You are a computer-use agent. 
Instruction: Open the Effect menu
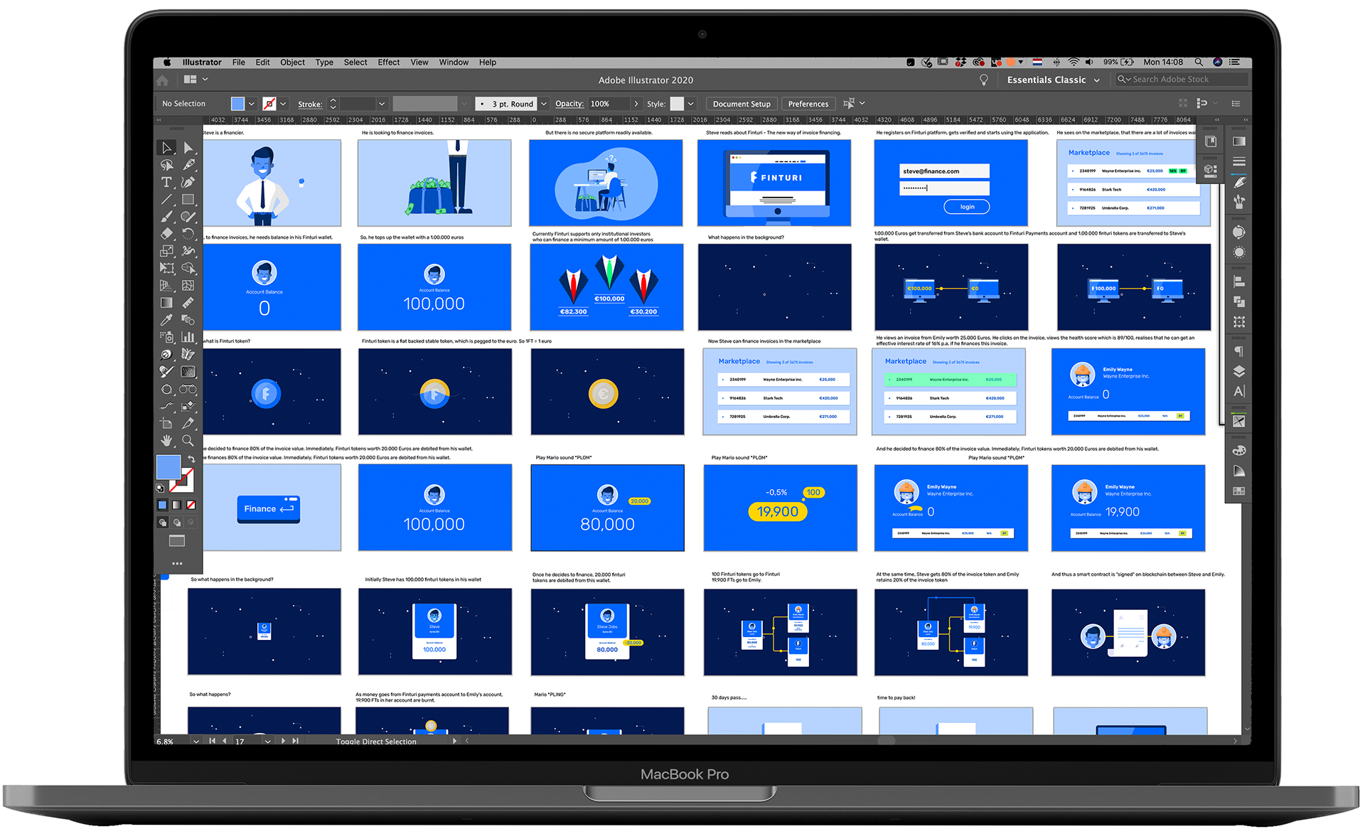388,63
